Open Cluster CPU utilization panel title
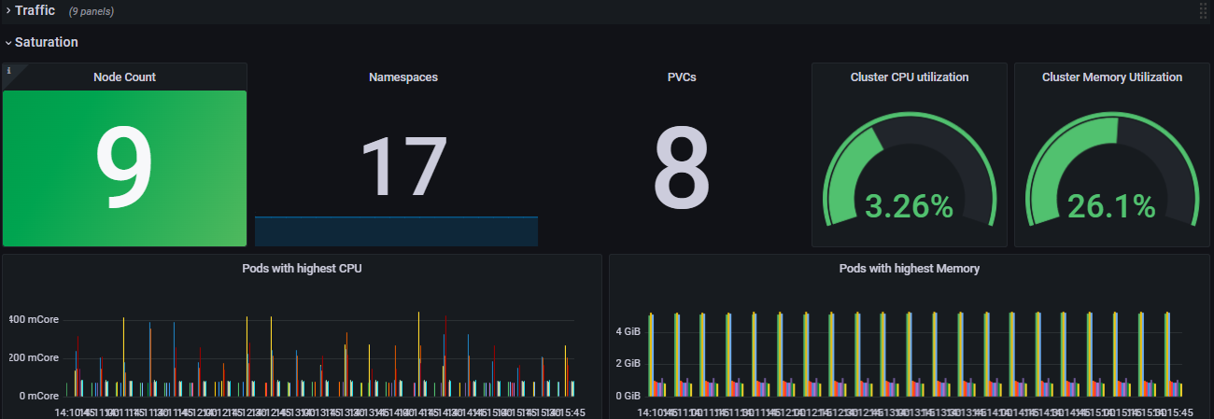Screen dimensions: 1214x419 (909, 77)
